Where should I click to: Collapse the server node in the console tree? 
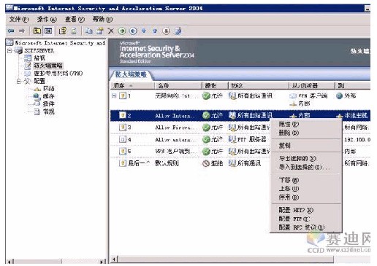click(9, 51)
